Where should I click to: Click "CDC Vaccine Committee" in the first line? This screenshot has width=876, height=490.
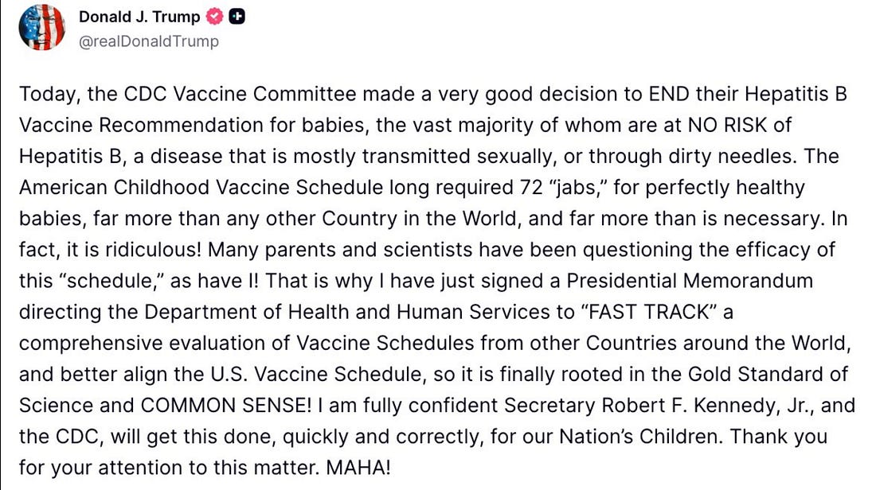(x=240, y=94)
